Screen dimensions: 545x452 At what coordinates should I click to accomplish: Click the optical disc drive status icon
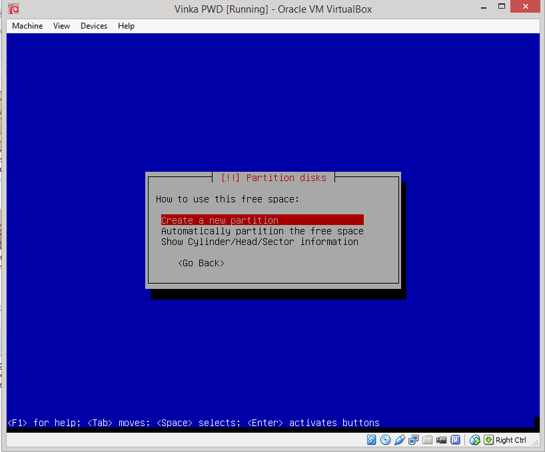tap(385, 440)
